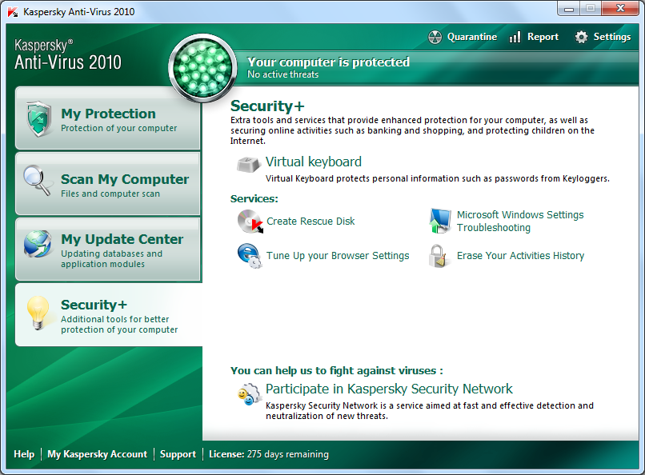Select the Security+ sidebar tab

coord(109,315)
